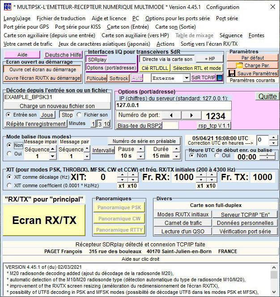The width and height of the screenshot is (280, 297).
Task: Increase Fr. RX by x10 step
Action: (x=212, y=175)
